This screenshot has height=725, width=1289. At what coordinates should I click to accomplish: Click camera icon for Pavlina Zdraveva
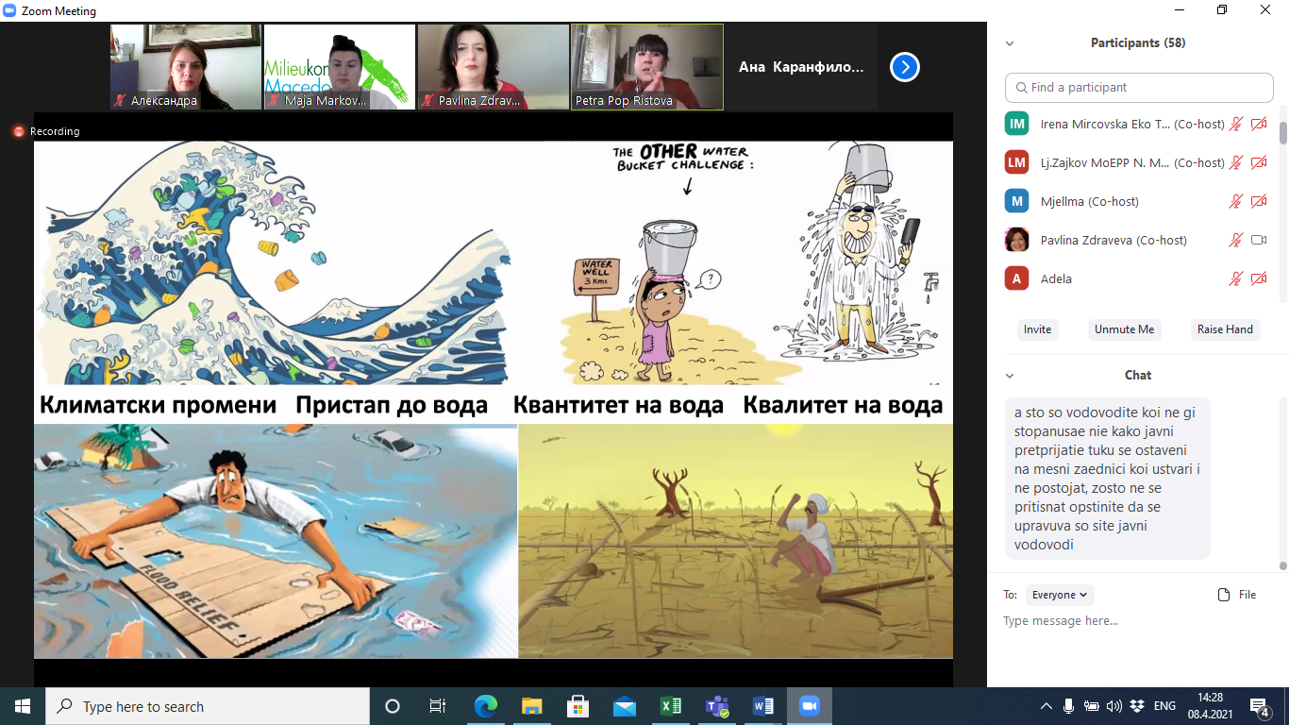[x=1259, y=240]
